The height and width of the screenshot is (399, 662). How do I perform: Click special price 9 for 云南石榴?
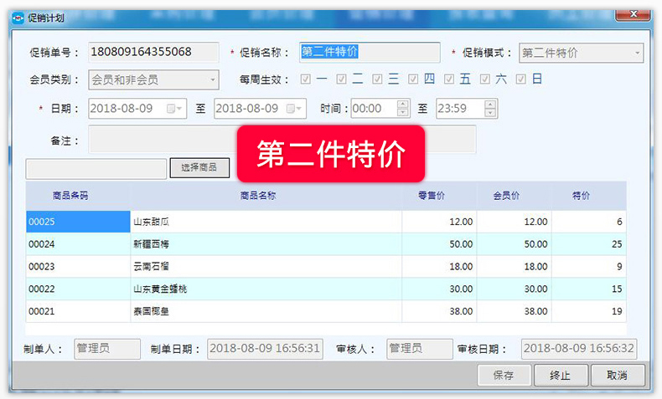click(589, 266)
